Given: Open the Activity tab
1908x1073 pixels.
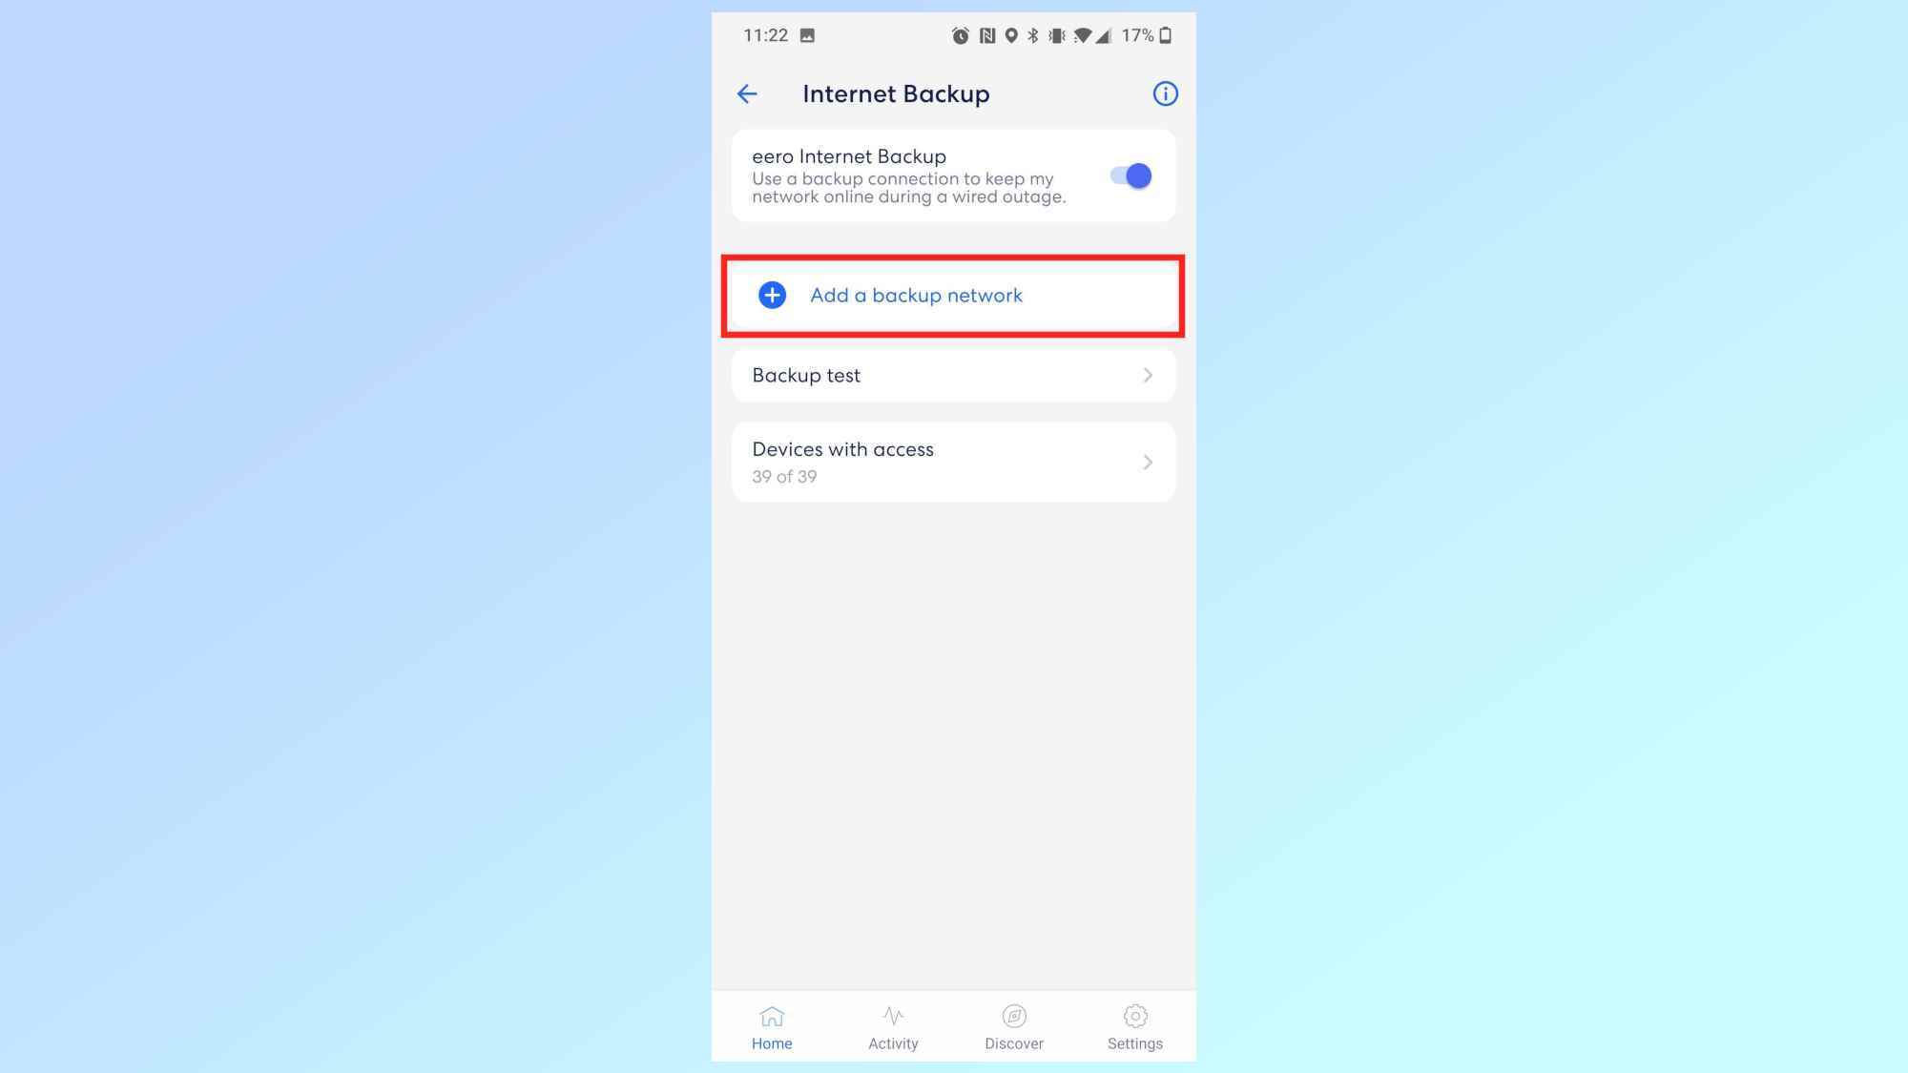Looking at the screenshot, I should tap(892, 1026).
